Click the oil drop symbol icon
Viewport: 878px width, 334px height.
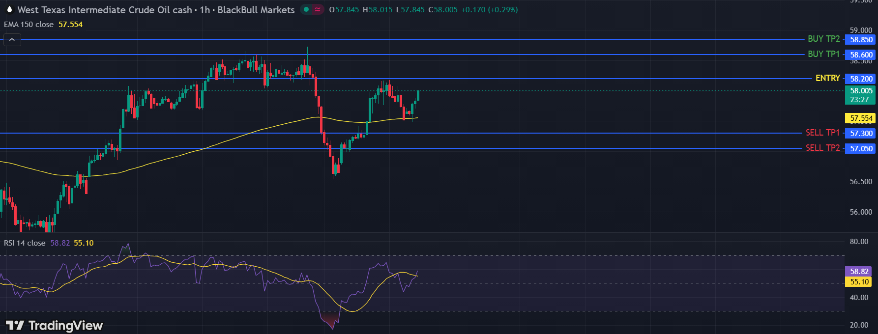click(9, 10)
